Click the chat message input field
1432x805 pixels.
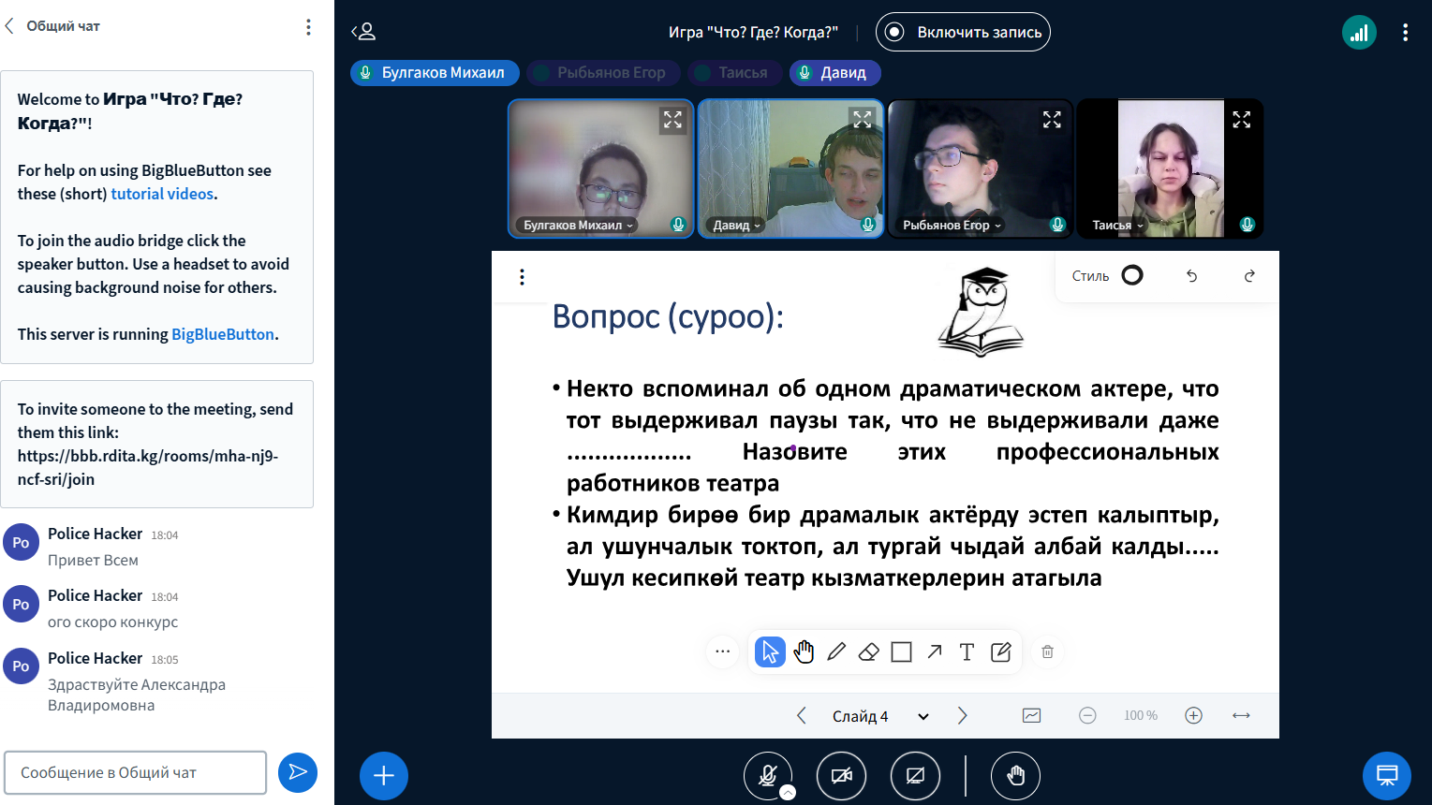coord(136,773)
